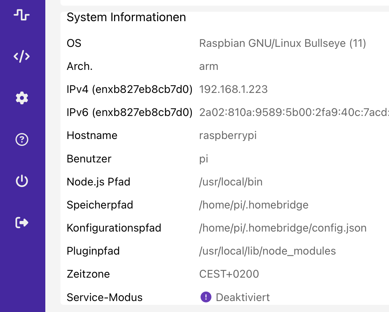Viewport: 389px width, 312px height.
Task: Open the JSON config editor code icon
Action: pyautogui.click(x=22, y=57)
